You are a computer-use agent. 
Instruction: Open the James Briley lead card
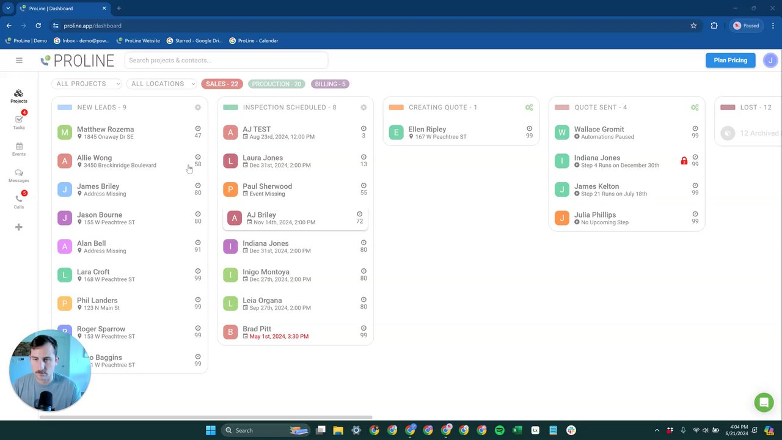(x=130, y=189)
